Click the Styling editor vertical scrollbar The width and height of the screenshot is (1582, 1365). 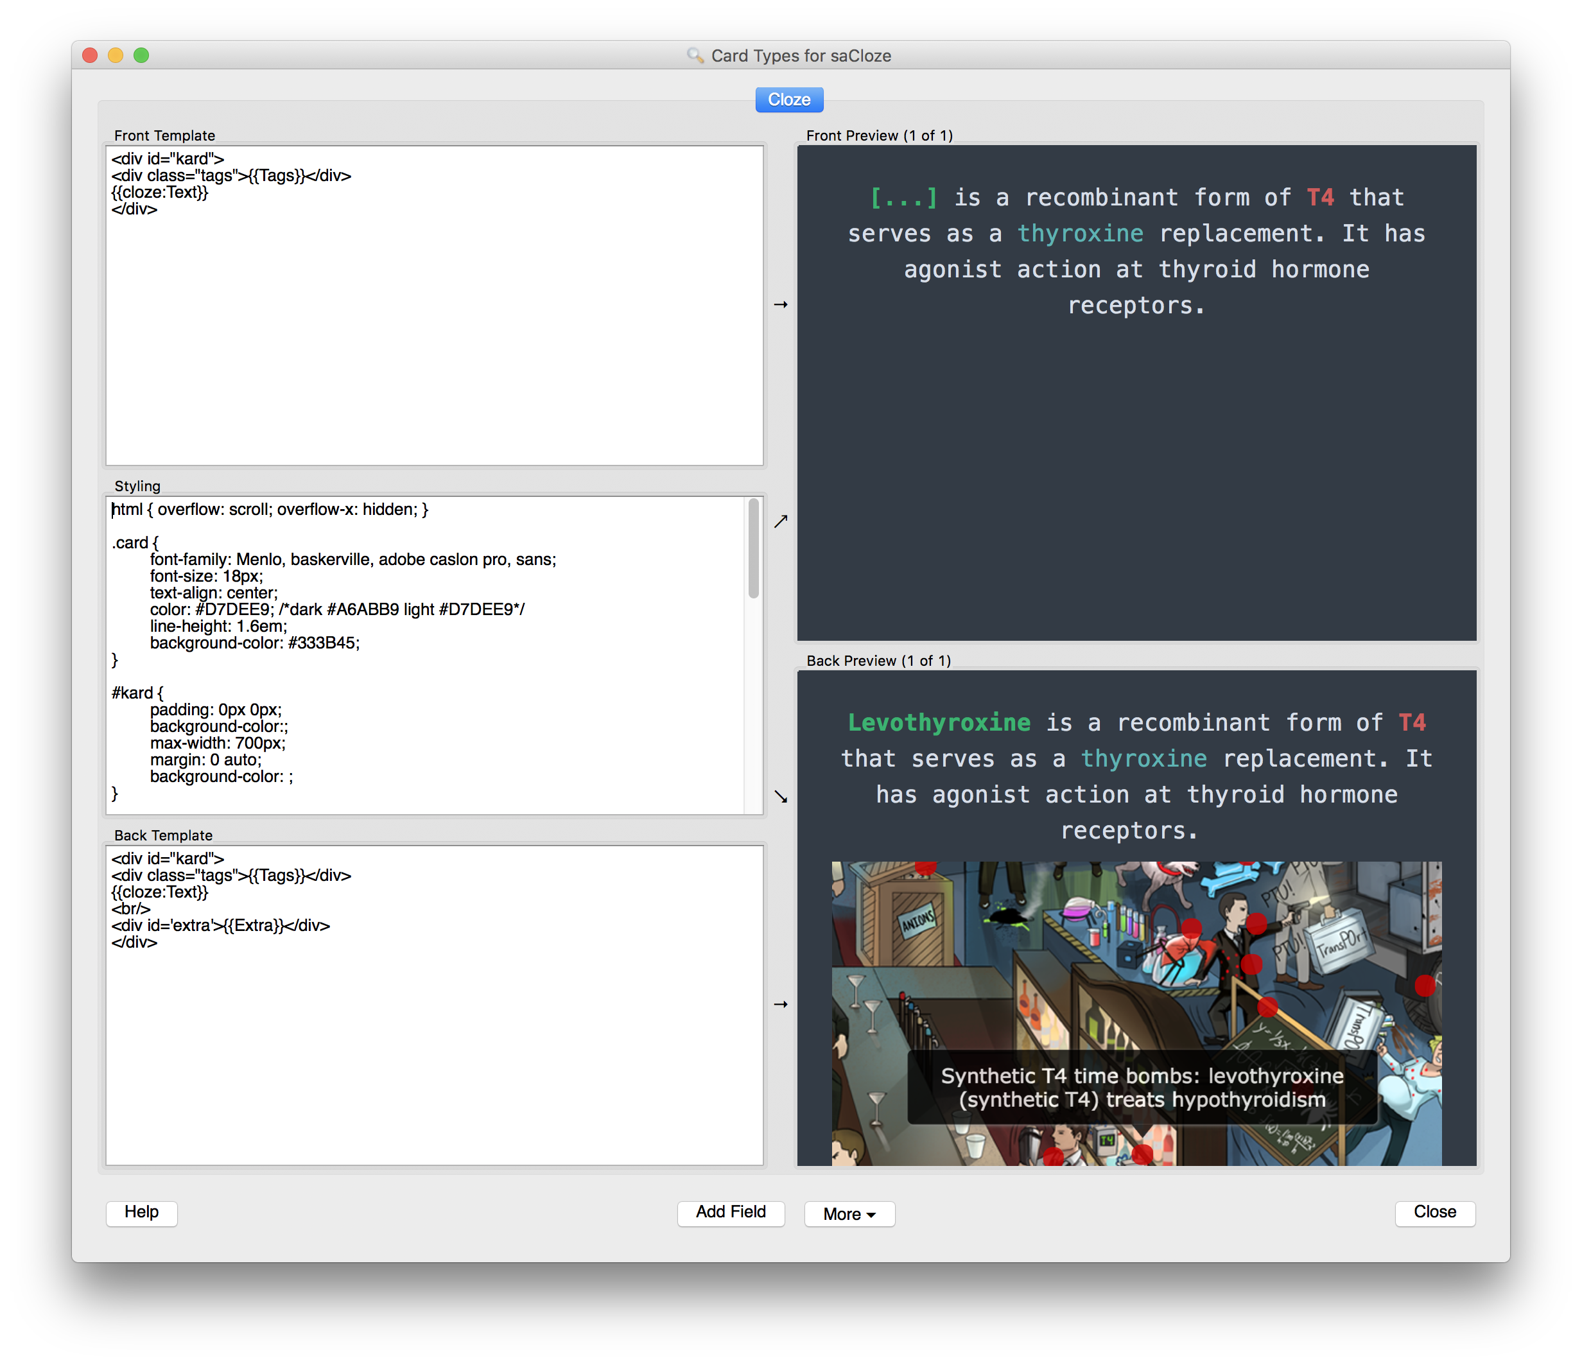click(754, 548)
